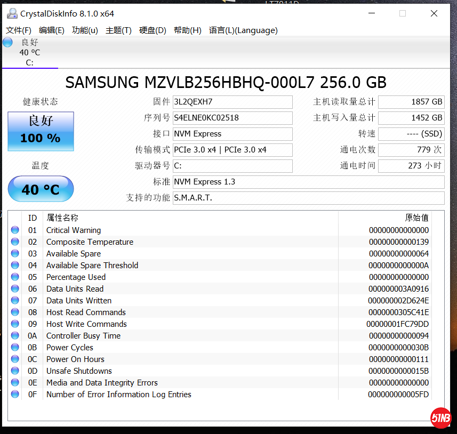Image resolution: width=457 pixels, height=434 pixels.
Task: Click the 良好 100% health status button
Action: click(x=41, y=131)
